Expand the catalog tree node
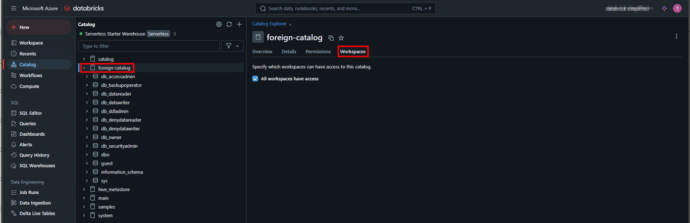The height and width of the screenshot is (223, 690). [x=84, y=59]
